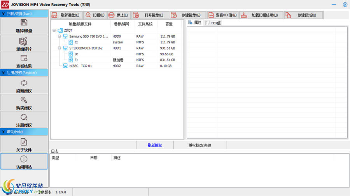Screen dimensions: 350x196
Task: Click the log 类型 column header
Action: point(63,158)
